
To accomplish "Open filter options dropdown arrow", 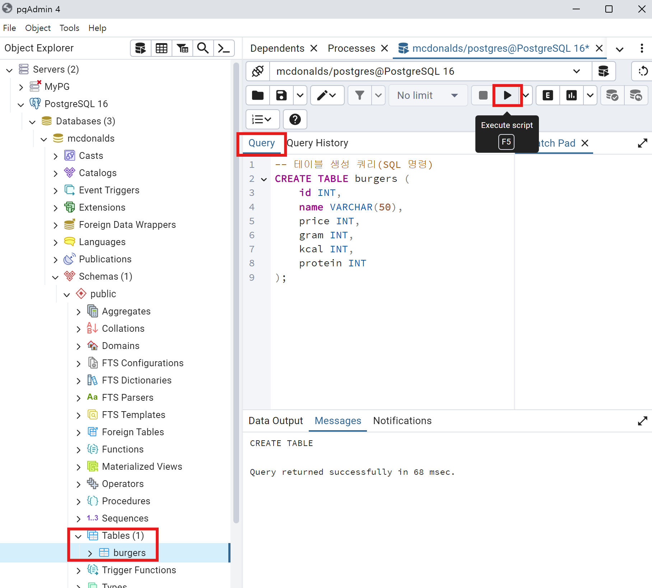I will tap(378, 95).
